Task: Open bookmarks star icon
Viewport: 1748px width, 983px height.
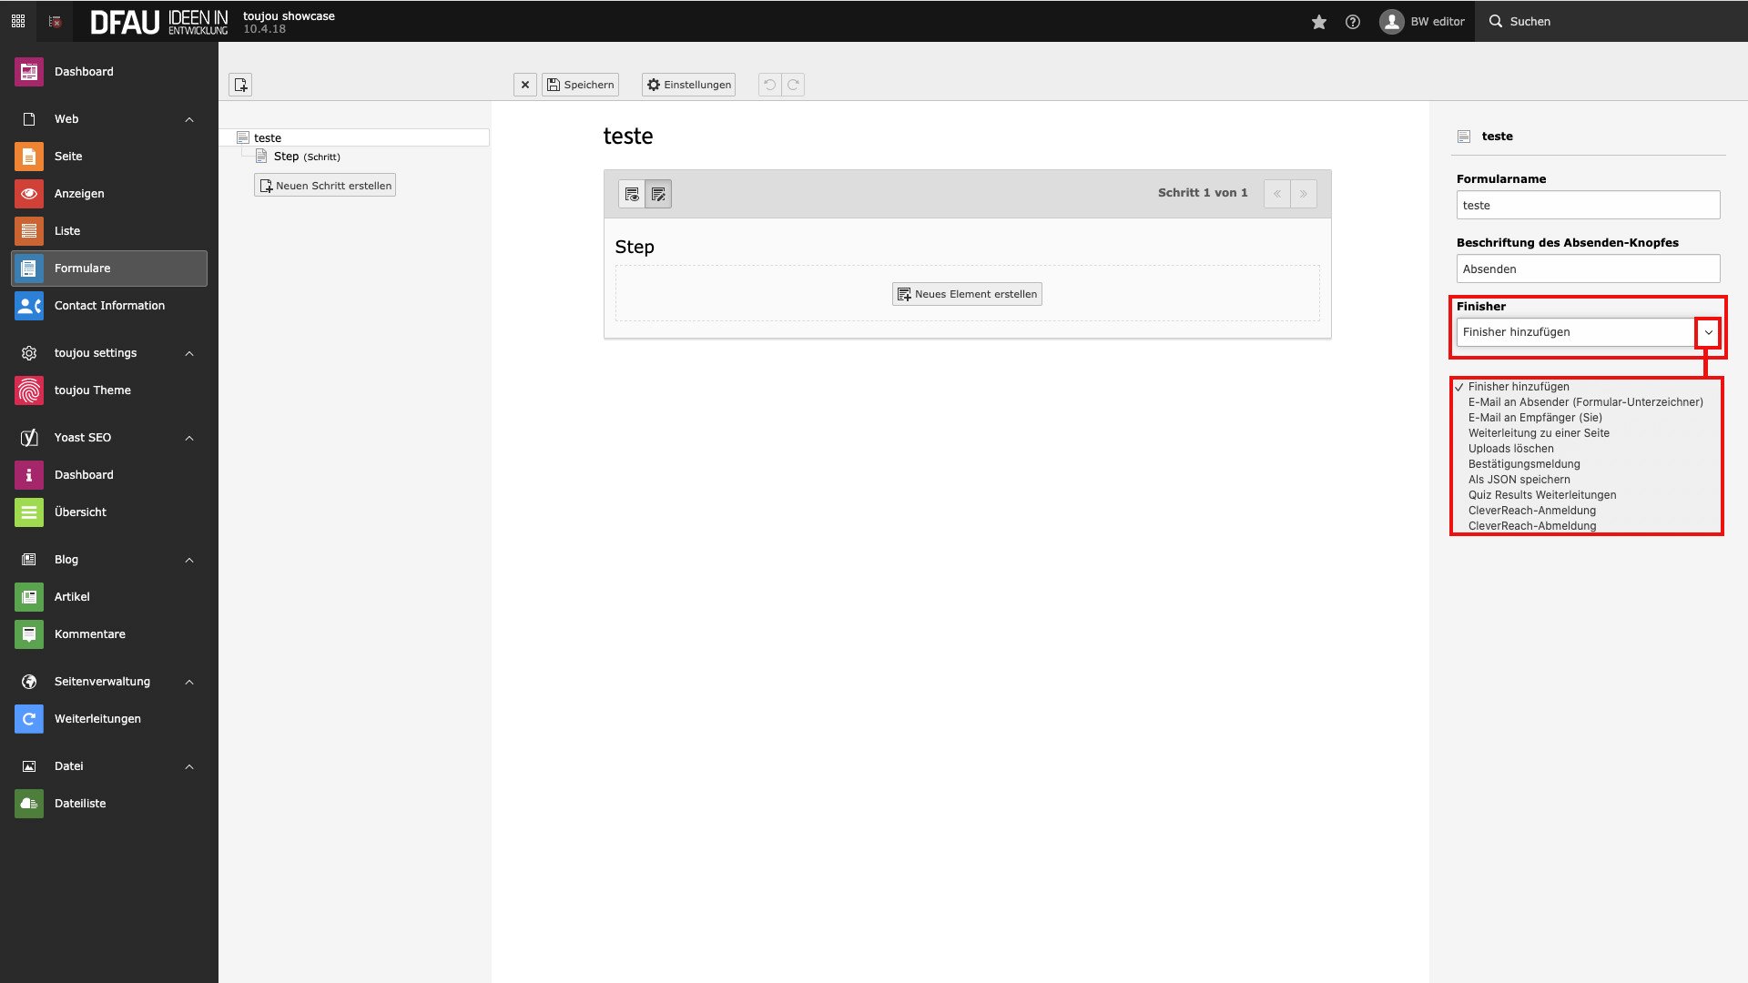Action: click(1318, 22)
